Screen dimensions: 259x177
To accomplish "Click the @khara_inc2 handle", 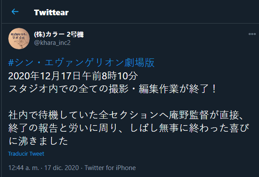I will point(52,43).
